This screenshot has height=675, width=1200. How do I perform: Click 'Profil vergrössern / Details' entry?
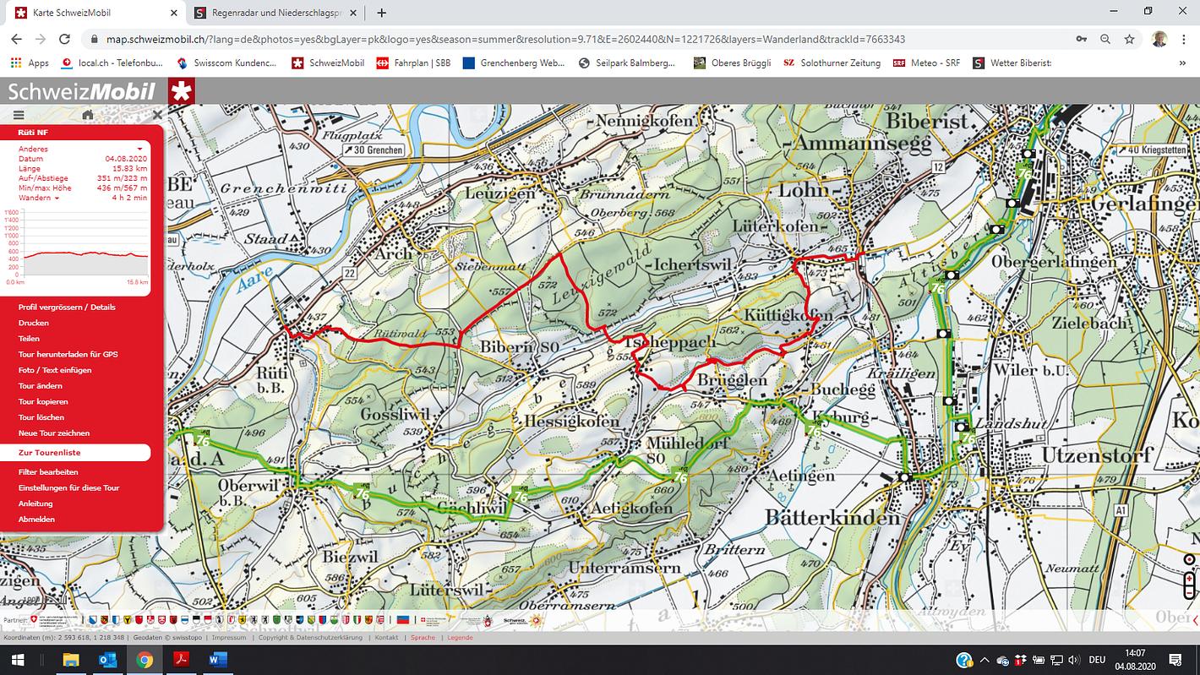pyautogui.click(x=67, y=307)
